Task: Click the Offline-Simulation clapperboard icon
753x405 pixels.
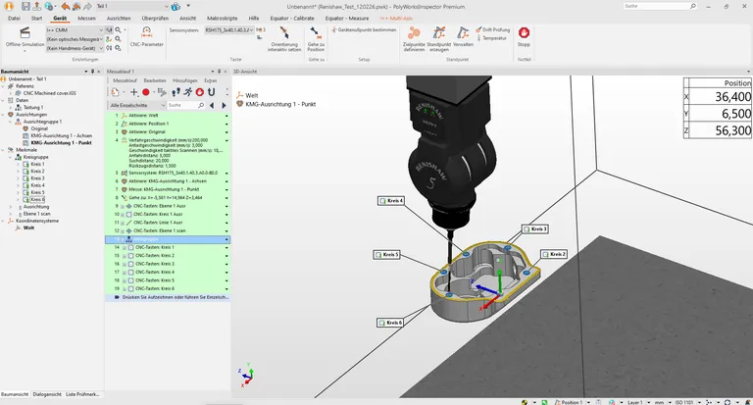Action: pyautogui.click(x=25, y=32)
